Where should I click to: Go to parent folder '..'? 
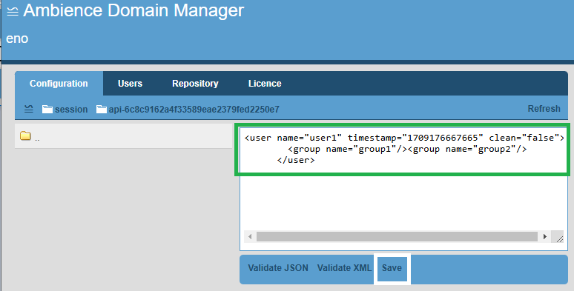pos(123,136)
